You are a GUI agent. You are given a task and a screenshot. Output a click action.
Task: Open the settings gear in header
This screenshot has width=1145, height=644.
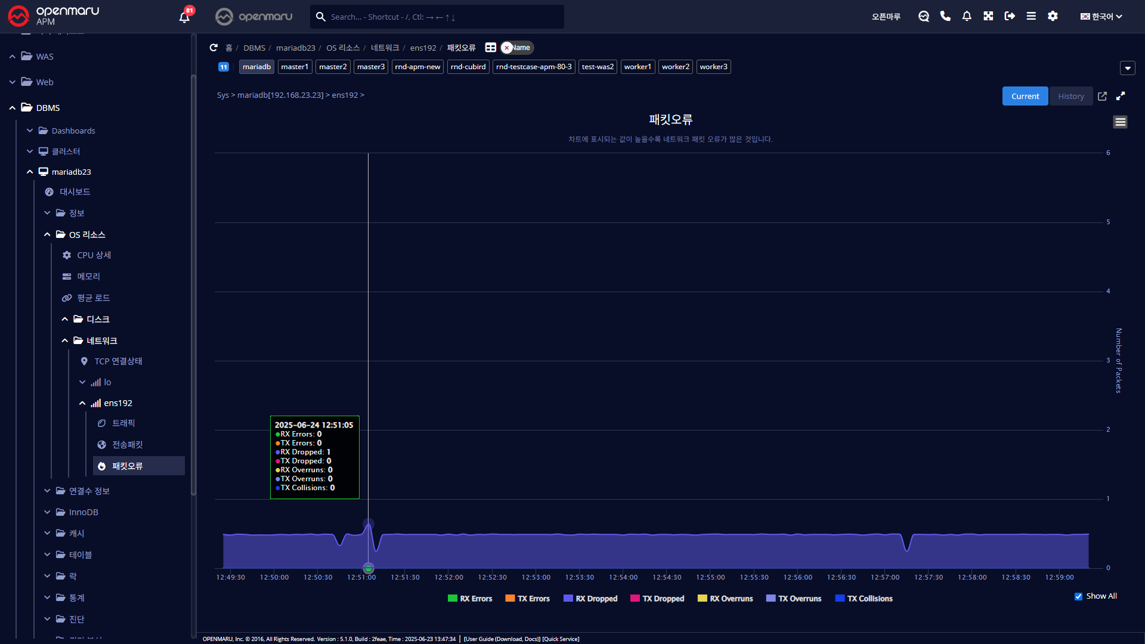click(1053, 16)
